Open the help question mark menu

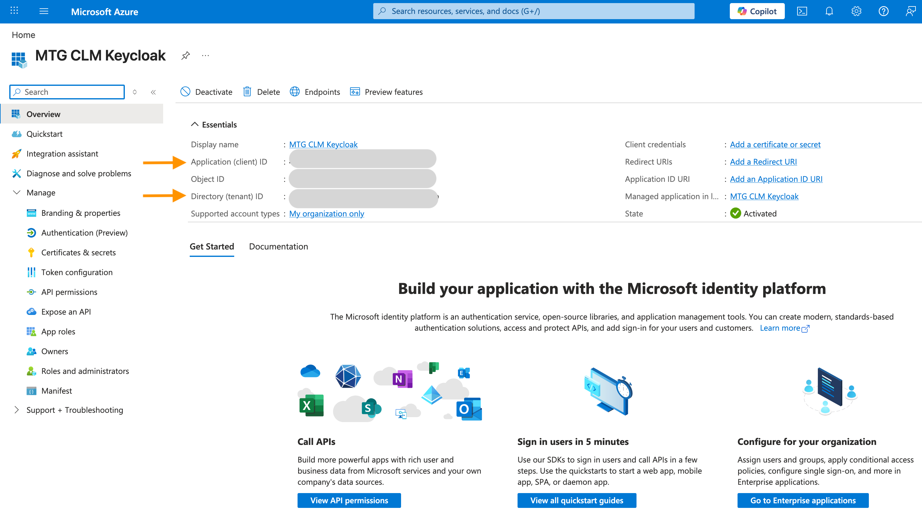click(x=883, y=11)
